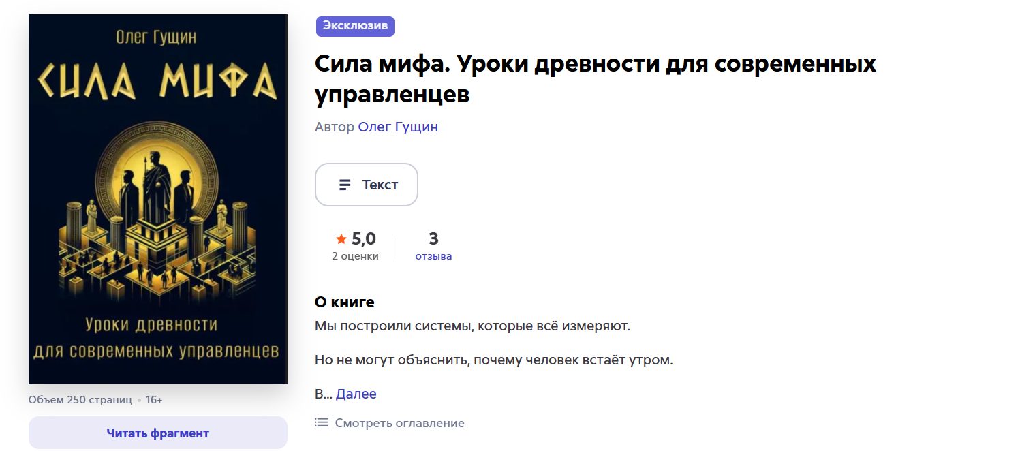Select the Текст format option
The width and height of the screenshot is (1020, 451).
366,184
